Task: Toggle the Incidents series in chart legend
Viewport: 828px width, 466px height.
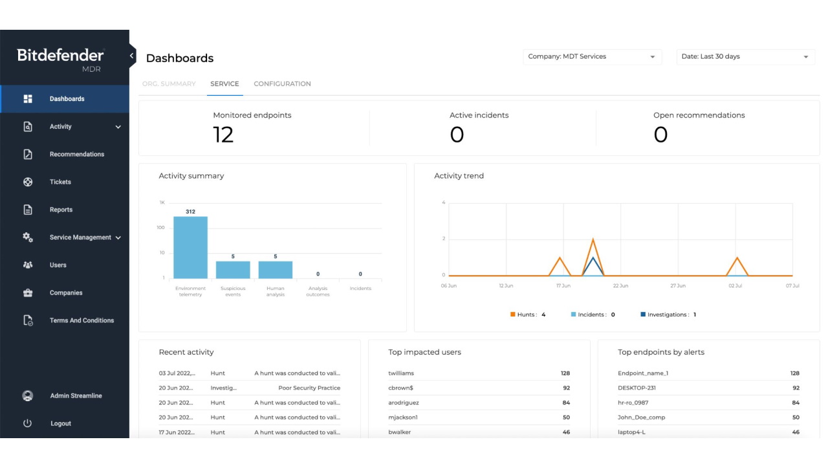Action: pos(592,315)
